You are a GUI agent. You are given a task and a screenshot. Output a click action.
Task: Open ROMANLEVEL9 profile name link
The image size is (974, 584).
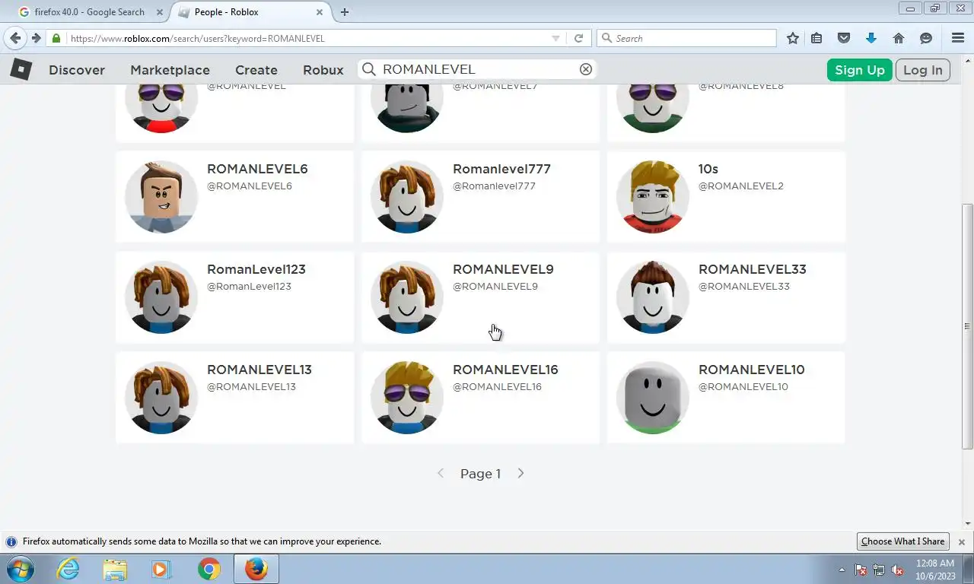coord(503,269)
